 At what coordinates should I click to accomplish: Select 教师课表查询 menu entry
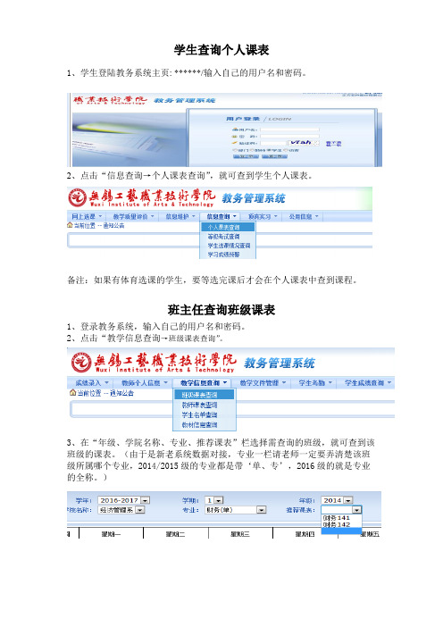pyautogui.click(x=200, y=405)
